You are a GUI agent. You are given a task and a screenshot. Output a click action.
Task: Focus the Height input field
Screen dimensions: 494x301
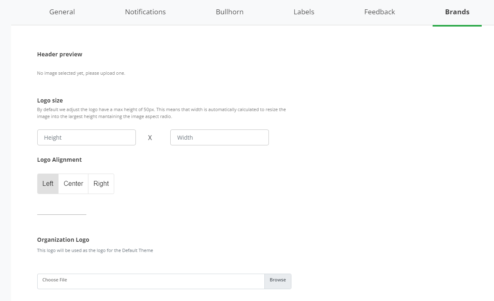tap(86, 138)
